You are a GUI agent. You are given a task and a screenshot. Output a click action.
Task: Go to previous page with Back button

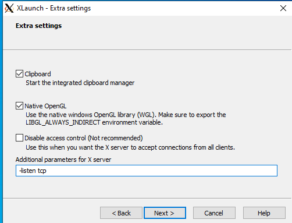point(121,213)
